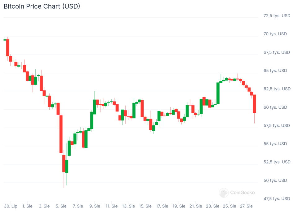This screenshot has height=214, width=294.
Task: Select the 30. Lip date label
Action: tap(11, 206)
